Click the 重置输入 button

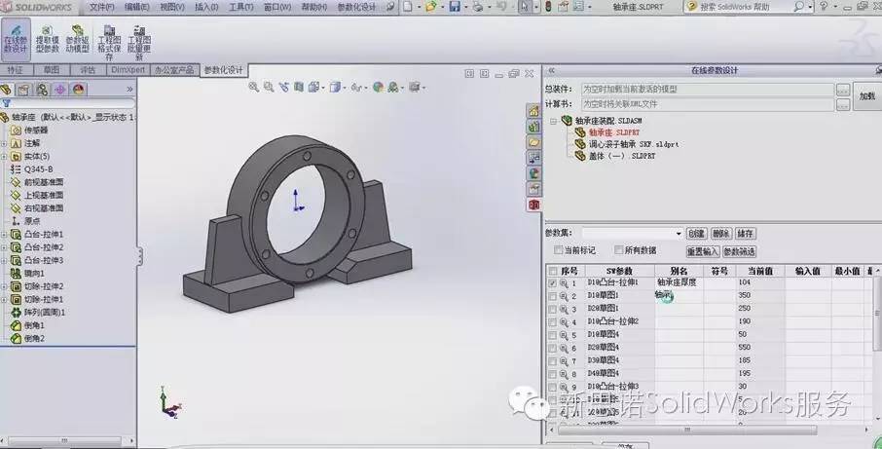(703, 251)
